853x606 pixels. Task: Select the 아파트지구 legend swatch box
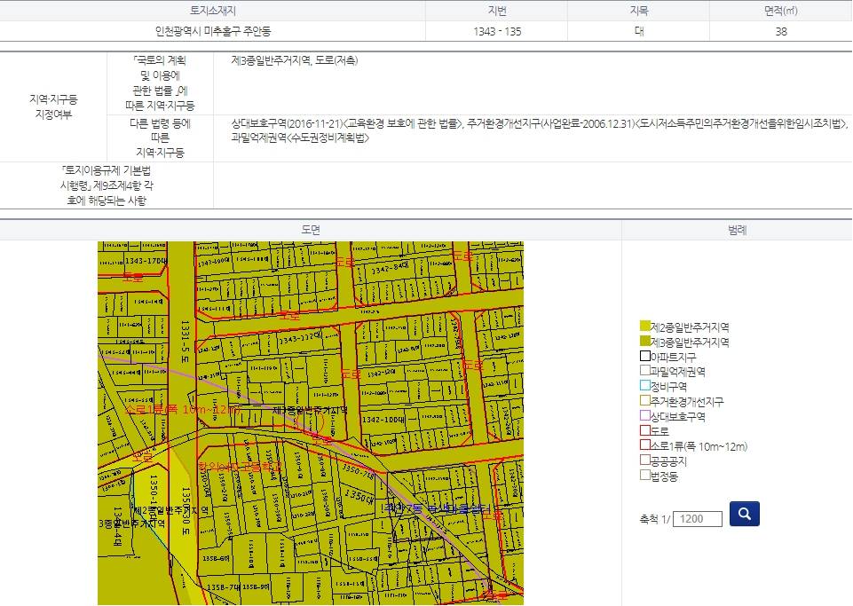pyautogui.click(x=645, y=357)
